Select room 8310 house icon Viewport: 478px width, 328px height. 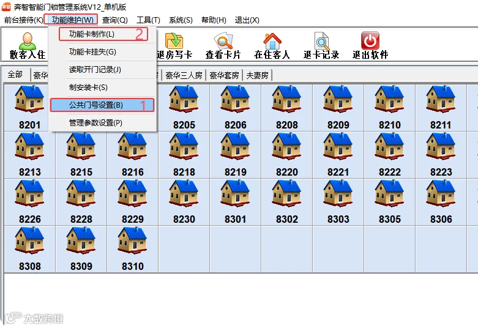point(133,241)
